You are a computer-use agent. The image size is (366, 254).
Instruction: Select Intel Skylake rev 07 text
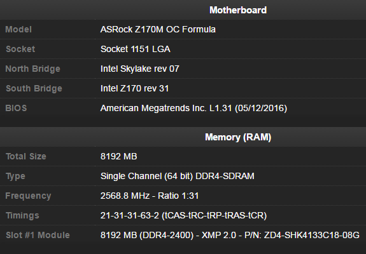(x=139, y=69)
